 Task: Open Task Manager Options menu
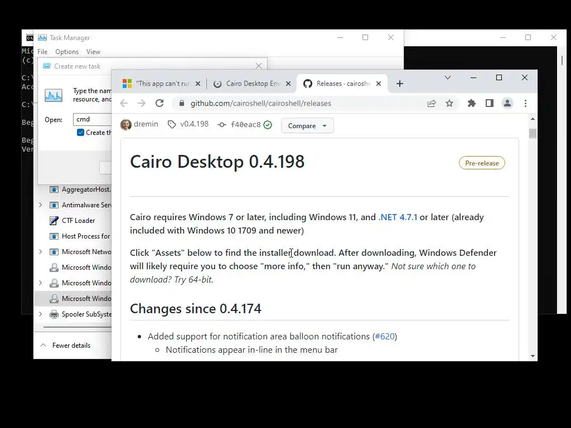pyautogui.click(x=67, y=52)
